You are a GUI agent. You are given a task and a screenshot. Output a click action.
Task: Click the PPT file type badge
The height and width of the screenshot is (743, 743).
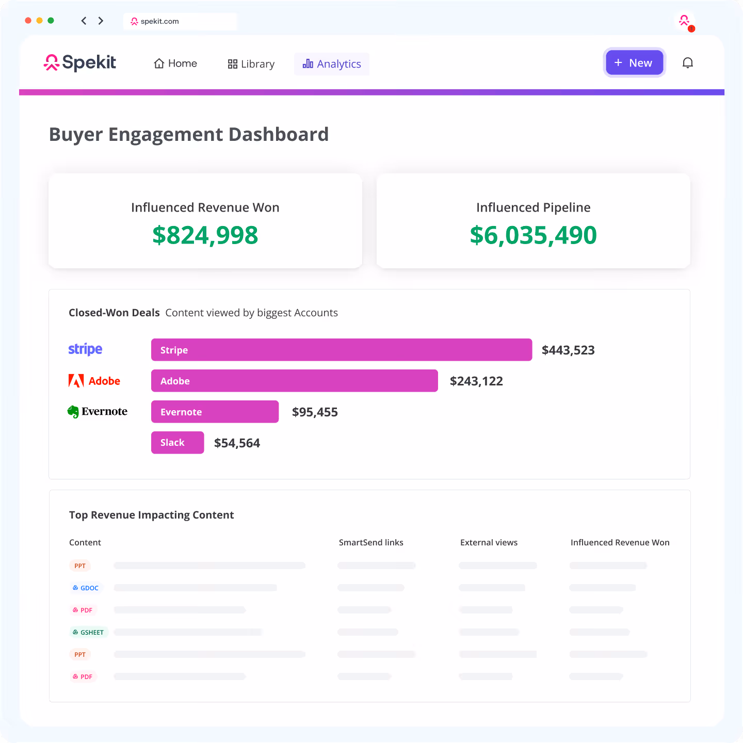pyautogui.click(x=80, y=566)
